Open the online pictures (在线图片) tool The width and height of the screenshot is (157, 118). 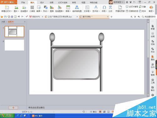[x=24, y=8]
